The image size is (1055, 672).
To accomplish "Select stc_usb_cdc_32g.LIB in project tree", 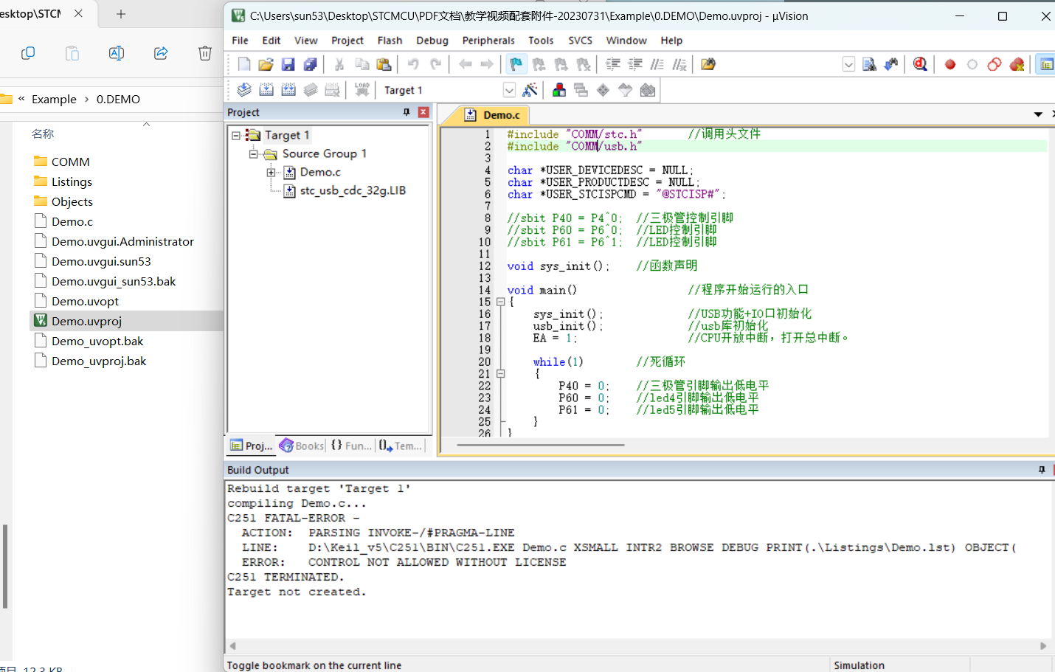I will click(x=353, y=190).
